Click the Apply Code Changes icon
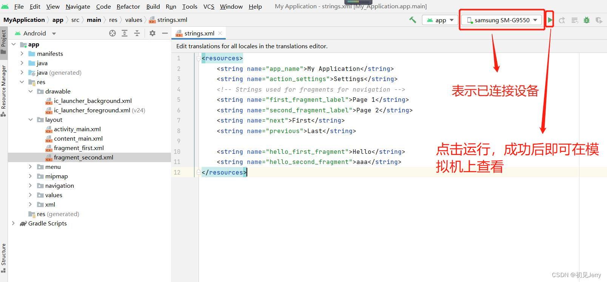This screenshot has width=607, height=282. click(575, 20)
